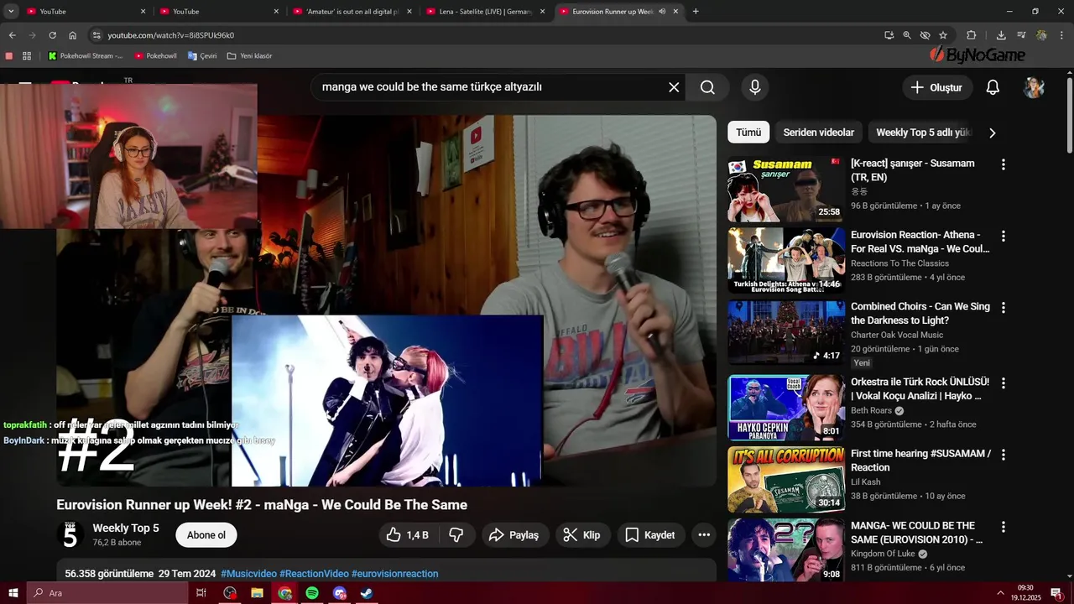Open the apps grid icon in bookmarks bar
The width and height of the screenshot is (1074, 604).
click(x=27, y=56)
